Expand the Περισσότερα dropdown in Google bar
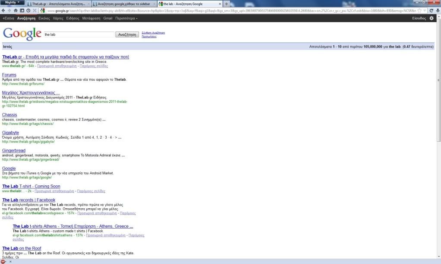Image resolution: width=441 pixels, height=264 pixels. (x=126, y=19)
